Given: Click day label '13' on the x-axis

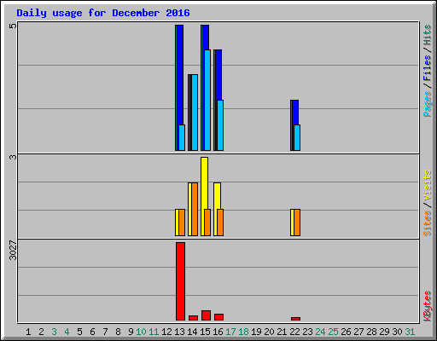Looking at the screenshot, I should click(x=179, y=332).
